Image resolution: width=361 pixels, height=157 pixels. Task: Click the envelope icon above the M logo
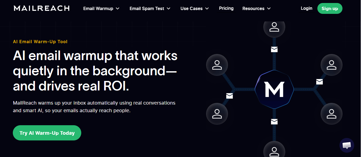pos(274,50)
